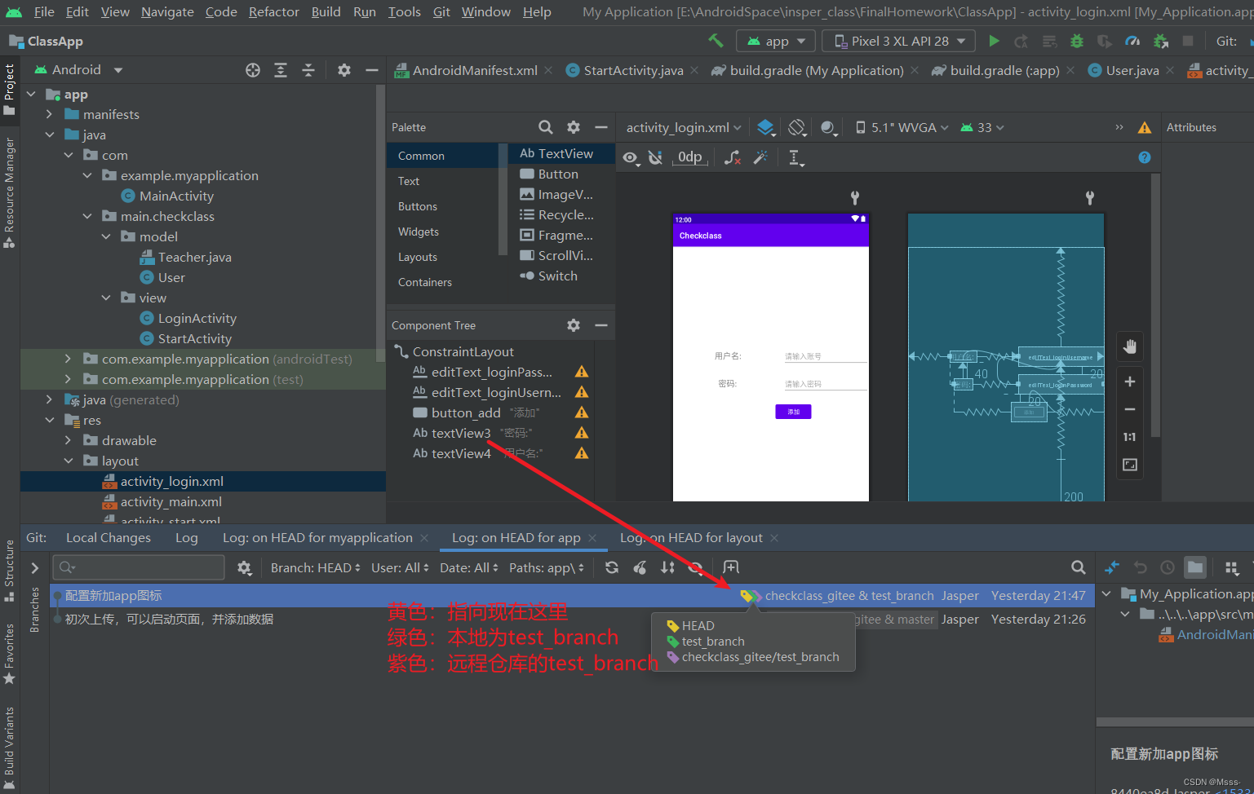
Task: Zoom design to fit screen icon
Action: pyautogui.click(x=1130, y=465)
